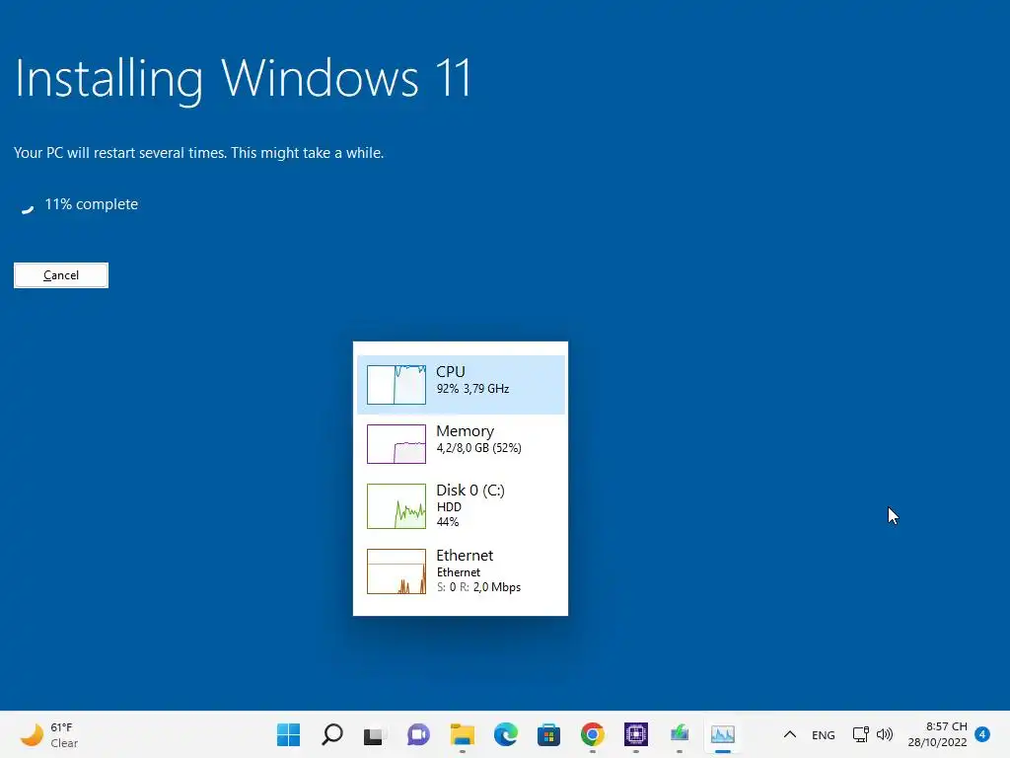
Task: Open the clock showing 8:57 CH
Action: tap(937, 734)
